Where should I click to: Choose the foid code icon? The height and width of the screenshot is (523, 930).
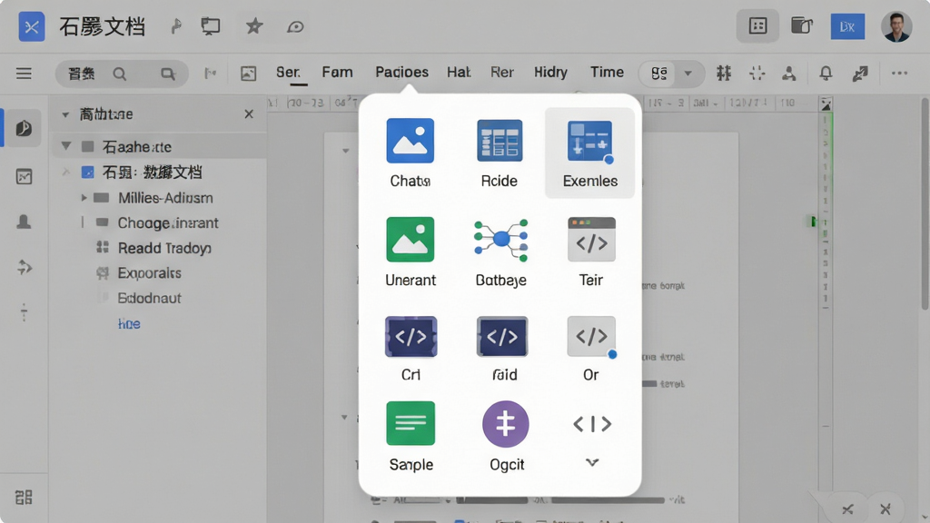pos(501,337)
